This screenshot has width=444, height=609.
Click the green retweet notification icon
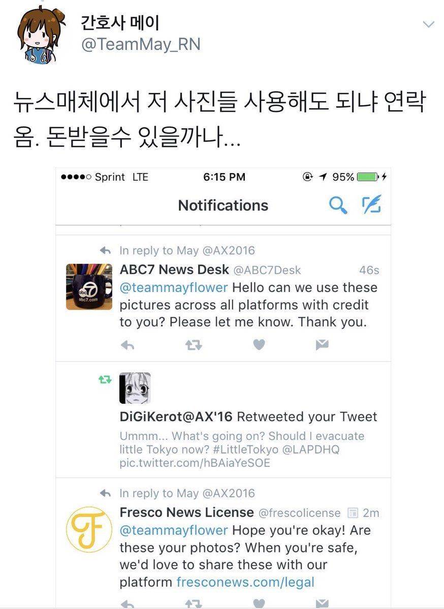tap(105, 380)
